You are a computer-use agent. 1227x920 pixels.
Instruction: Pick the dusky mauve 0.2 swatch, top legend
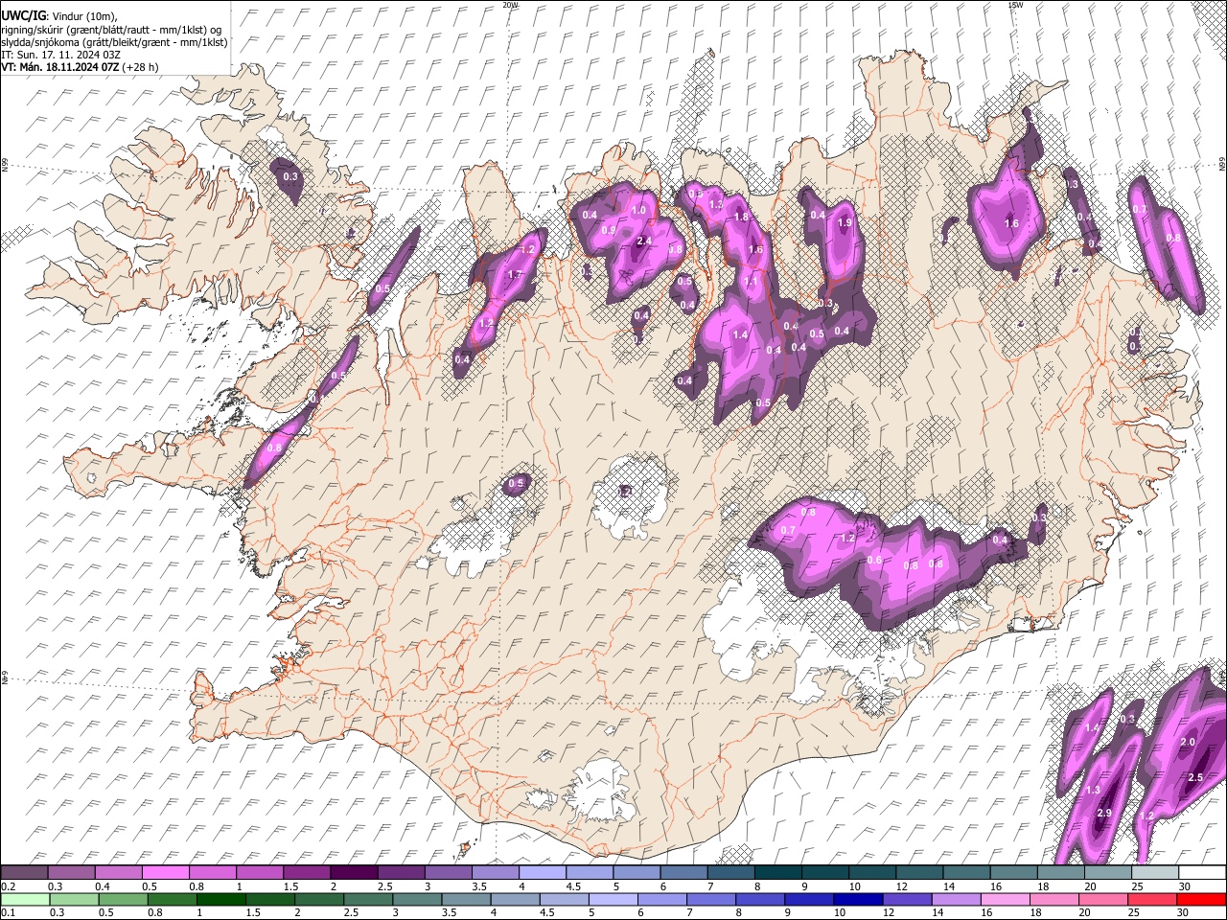pyautogui.click(x=23, y=872)
